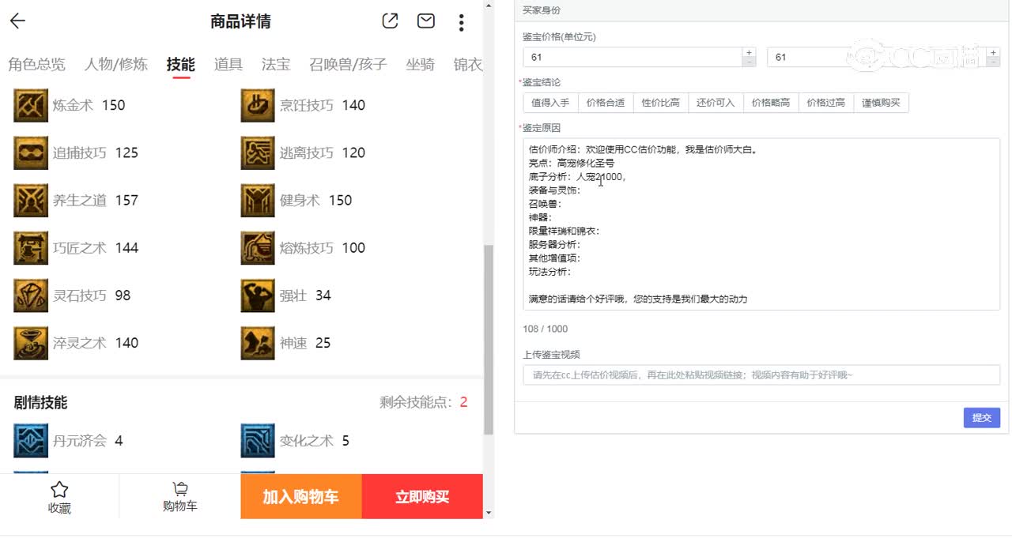Image resolution: width=1012 pixels, height=542 pixels.
Task: Click the envelope message icon in the header
Action: (x=425, y=21)
